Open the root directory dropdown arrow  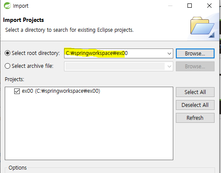[169, 54]
